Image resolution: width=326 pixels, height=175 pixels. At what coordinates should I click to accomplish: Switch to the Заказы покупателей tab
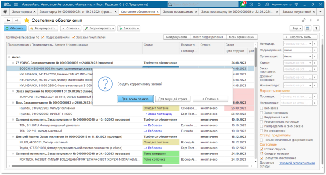297,12
